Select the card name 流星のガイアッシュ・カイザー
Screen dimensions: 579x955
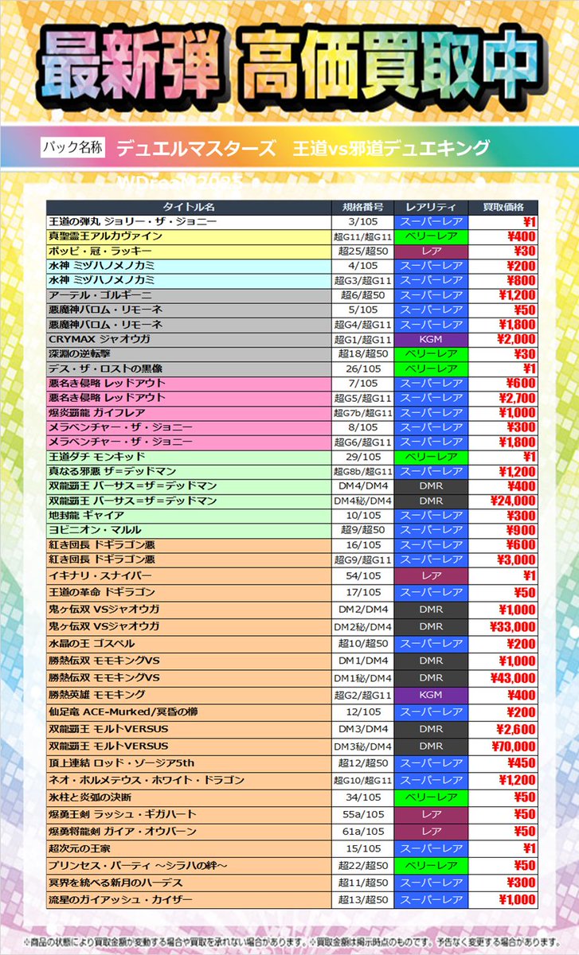pos(120,900)
